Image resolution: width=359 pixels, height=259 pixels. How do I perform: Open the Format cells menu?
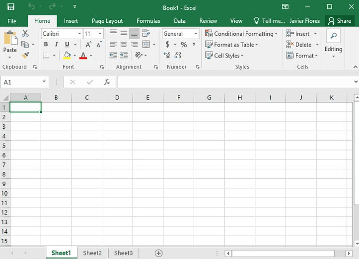click(x=302, y=55)
